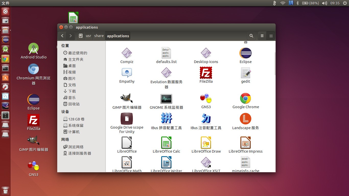Select the Google Chrome launcher file
The height and width of the screenshot is (196, 349).
246,101
